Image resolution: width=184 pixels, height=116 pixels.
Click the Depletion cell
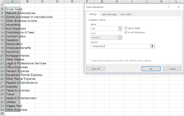[x=13, y=40]
